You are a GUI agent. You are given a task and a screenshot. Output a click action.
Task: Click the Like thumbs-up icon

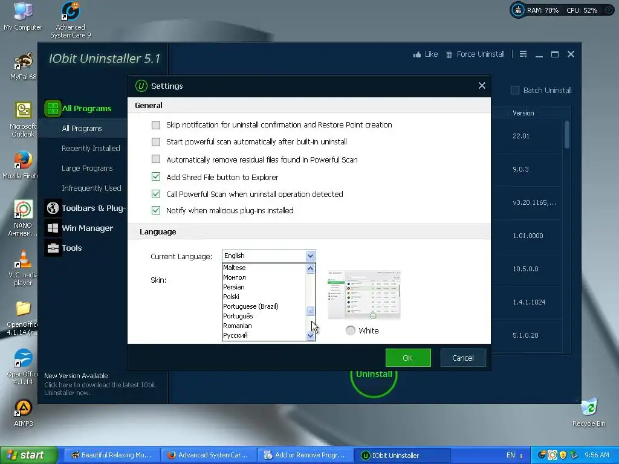point(417,54)
